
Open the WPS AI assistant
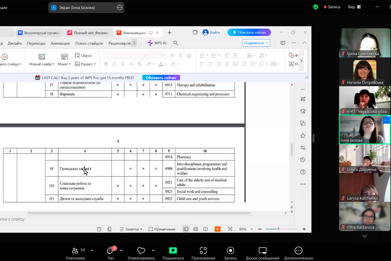pos(157,43)
